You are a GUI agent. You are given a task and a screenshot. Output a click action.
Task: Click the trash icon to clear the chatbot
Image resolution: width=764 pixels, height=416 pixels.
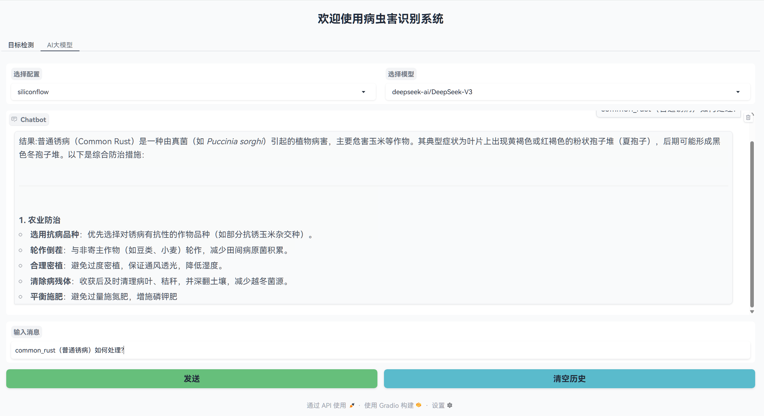(x=748, y=117)
